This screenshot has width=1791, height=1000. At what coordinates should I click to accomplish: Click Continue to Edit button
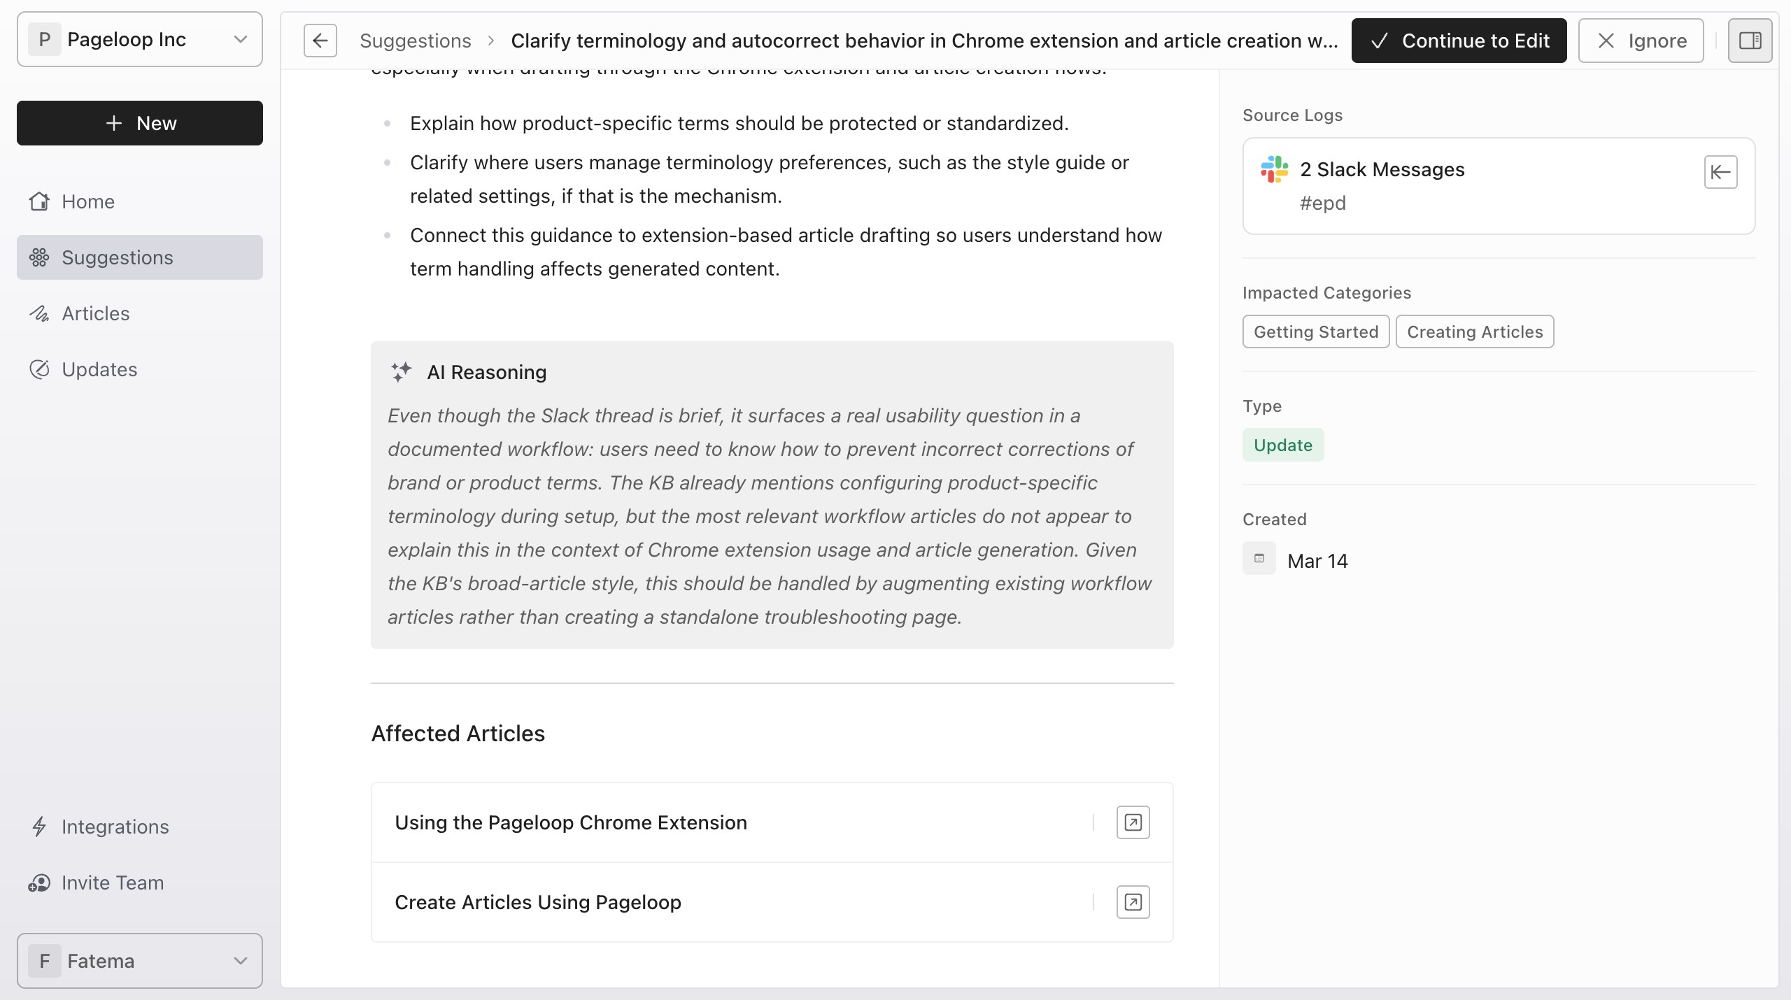[x=1459, y=41]
